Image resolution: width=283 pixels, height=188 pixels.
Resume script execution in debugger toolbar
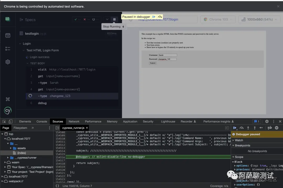[x=235, y=128]
